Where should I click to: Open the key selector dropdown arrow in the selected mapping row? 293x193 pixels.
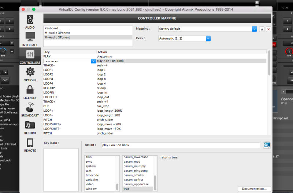point(93,61)
